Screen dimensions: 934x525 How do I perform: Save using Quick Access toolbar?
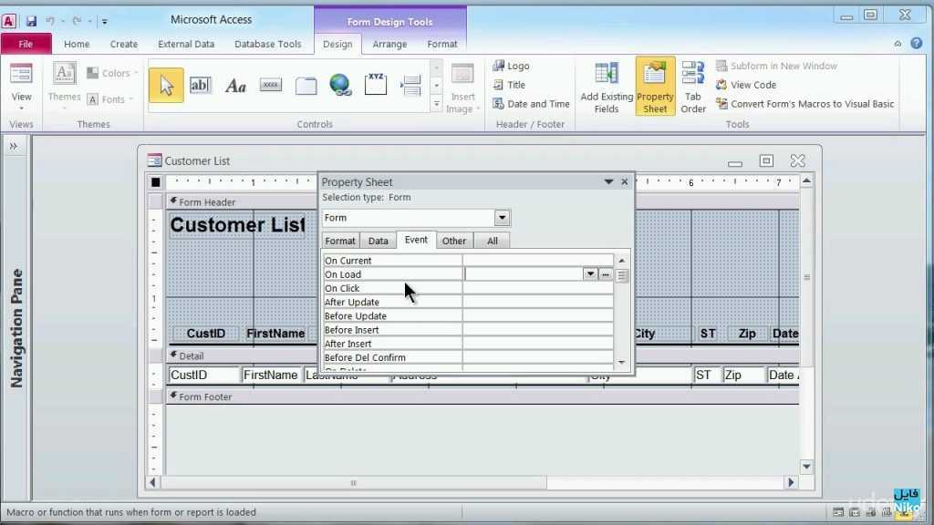[x=31, y=22]
